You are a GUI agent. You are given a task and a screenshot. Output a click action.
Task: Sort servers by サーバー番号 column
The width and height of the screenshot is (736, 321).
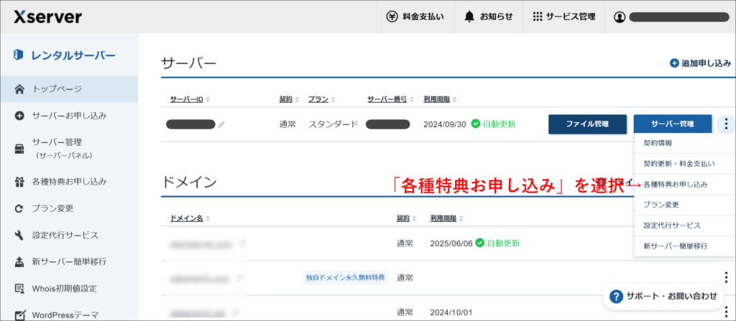click(x=390, y=100)
